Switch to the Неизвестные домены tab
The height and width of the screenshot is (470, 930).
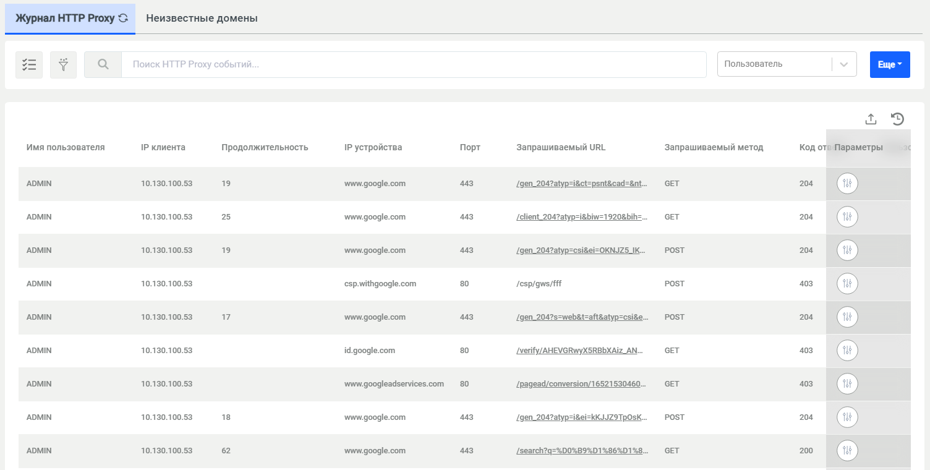click(x=202, y=18)
